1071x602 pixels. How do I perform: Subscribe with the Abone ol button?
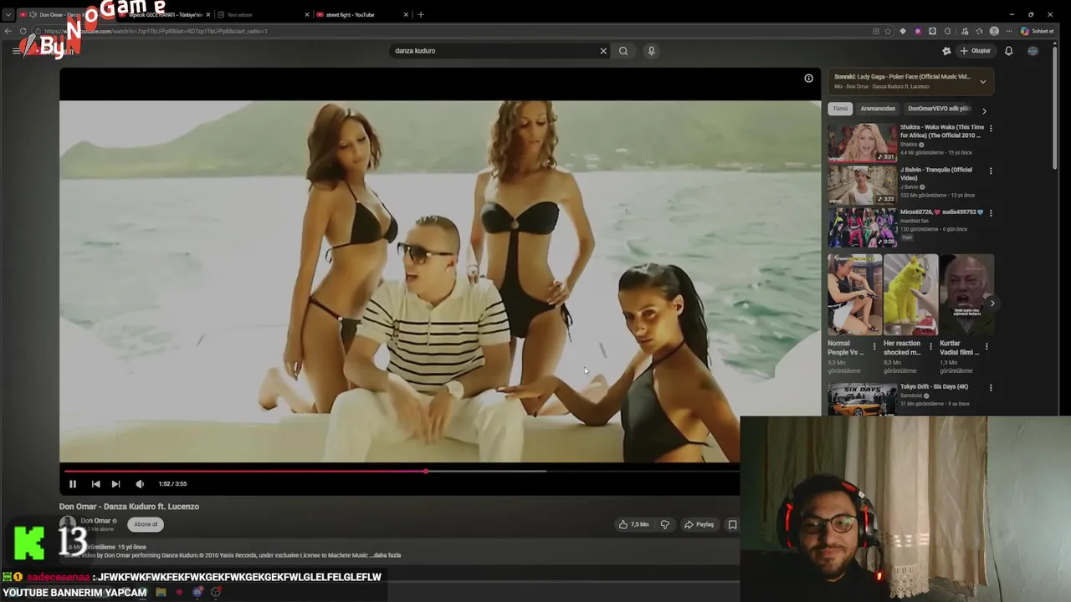[x=146, y=524]
